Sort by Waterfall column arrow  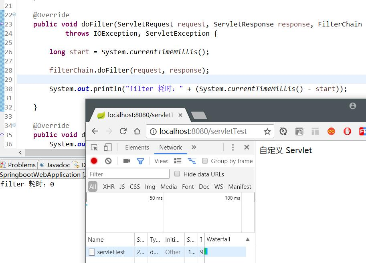[248, 239]
